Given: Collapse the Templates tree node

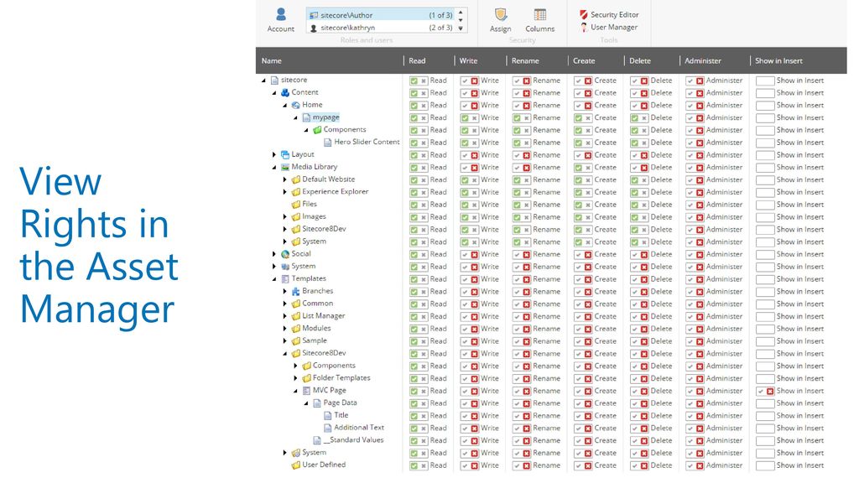Looking at the screenshot, I should tap(274, 279).
